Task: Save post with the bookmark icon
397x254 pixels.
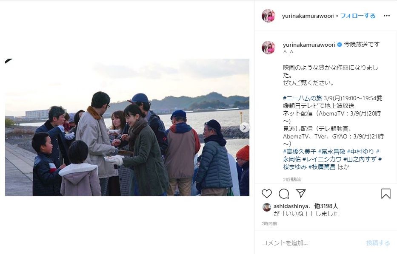Action: pyautogui.click(x=386, y=194)
